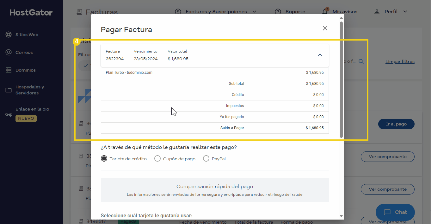Screen dimensions: 431x224
Task: Click Ver comprobante button directly below Ir al pago
Action: pyautogui.click(x=387, y=157)
